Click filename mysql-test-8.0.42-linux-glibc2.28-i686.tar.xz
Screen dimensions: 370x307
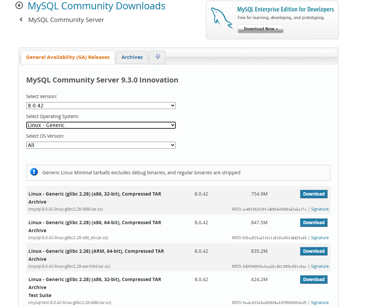pyautogui.click(x=70, y=302)
